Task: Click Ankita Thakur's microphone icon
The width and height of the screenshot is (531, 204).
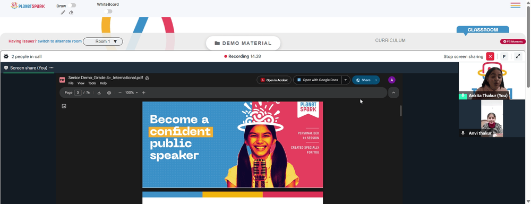Action: click(x=463, y=96)
